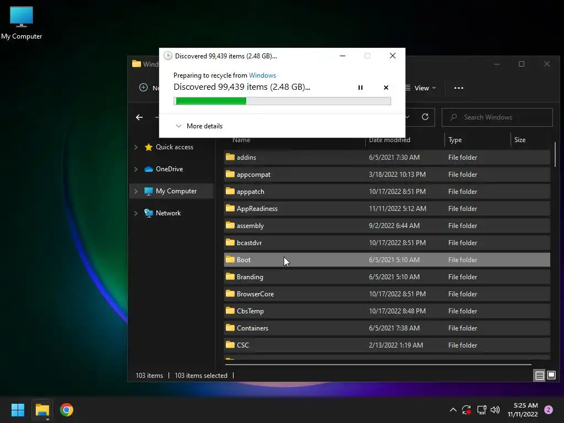Open My Computer desktop icon
The width and height of the screenshot is (564, 423).
(x=21, y=22)
